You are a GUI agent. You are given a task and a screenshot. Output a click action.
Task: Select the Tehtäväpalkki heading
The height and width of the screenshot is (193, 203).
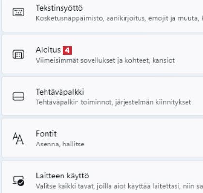(x=60, y=92)
